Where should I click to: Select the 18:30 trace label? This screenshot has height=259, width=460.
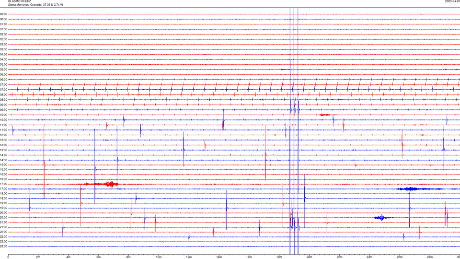click(3, 198)
